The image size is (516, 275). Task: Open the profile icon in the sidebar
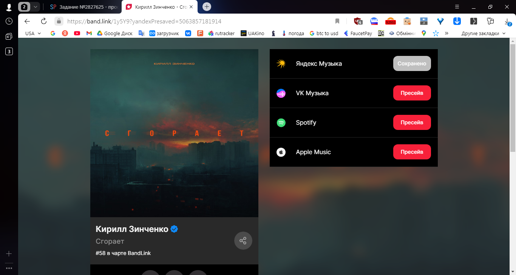tap(9, 7)
